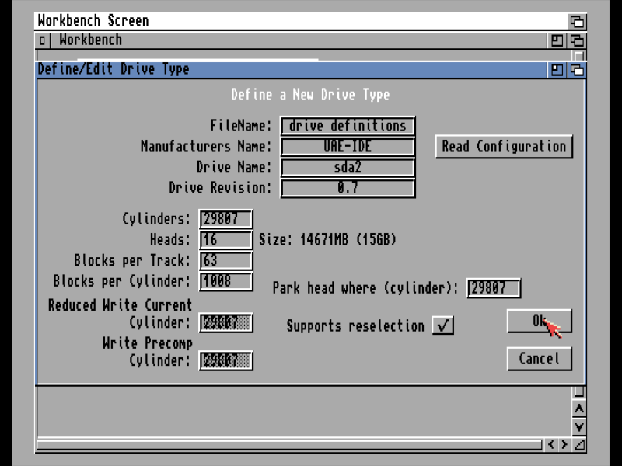Close the Workbench window via its close gadget

pyautogui.click(x=44, y=40)
